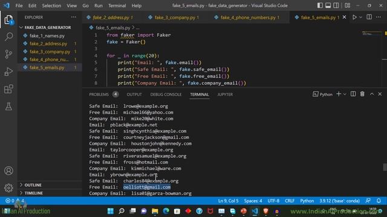Split the terminal panel
Viewport: 387px width, 217px height.
[353, 94]
